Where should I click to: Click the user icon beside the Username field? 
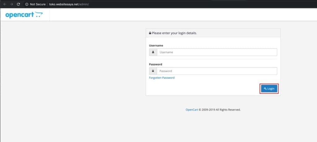(153, 52)
